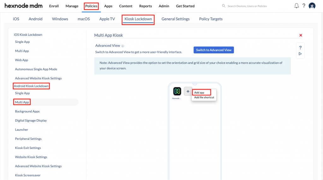
Task: Click the hexnode mdm logo
Action: tap(23, 6)
